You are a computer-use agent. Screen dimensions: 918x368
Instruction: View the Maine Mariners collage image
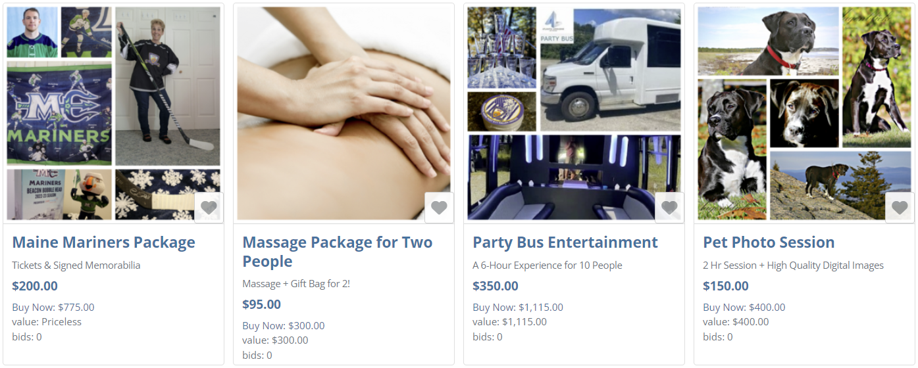(114, 114)
